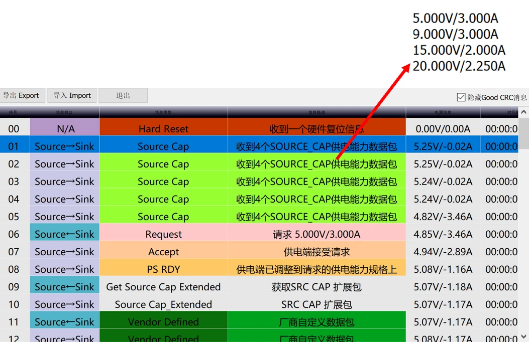Select the Hard Reset row 00
Screen dimensions: 529x342
point(163,129)
